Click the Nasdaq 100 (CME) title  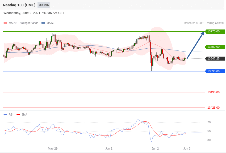click(x=19, y=5)
